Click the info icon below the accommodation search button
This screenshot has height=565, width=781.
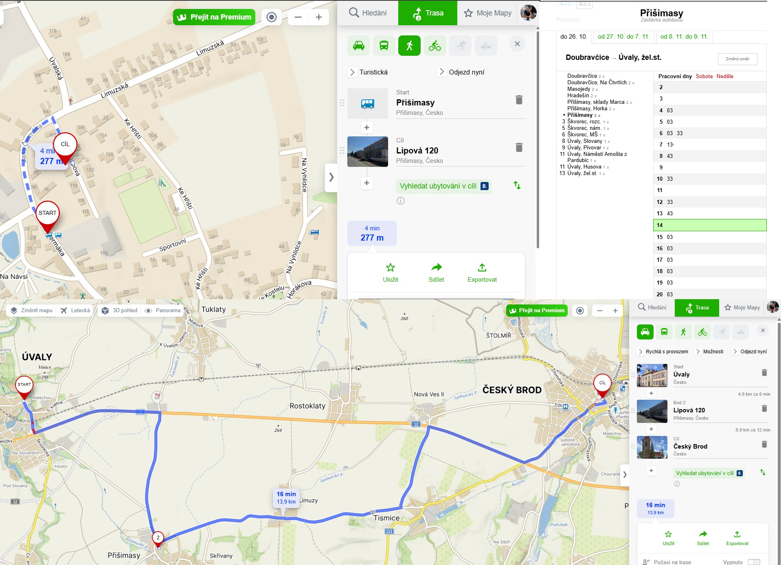tap(401, 201)
